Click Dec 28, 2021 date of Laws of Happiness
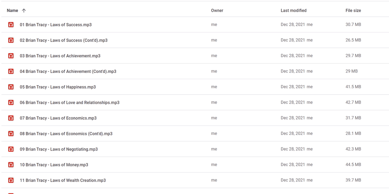This screenshot has height=194, width=389. 293,87
